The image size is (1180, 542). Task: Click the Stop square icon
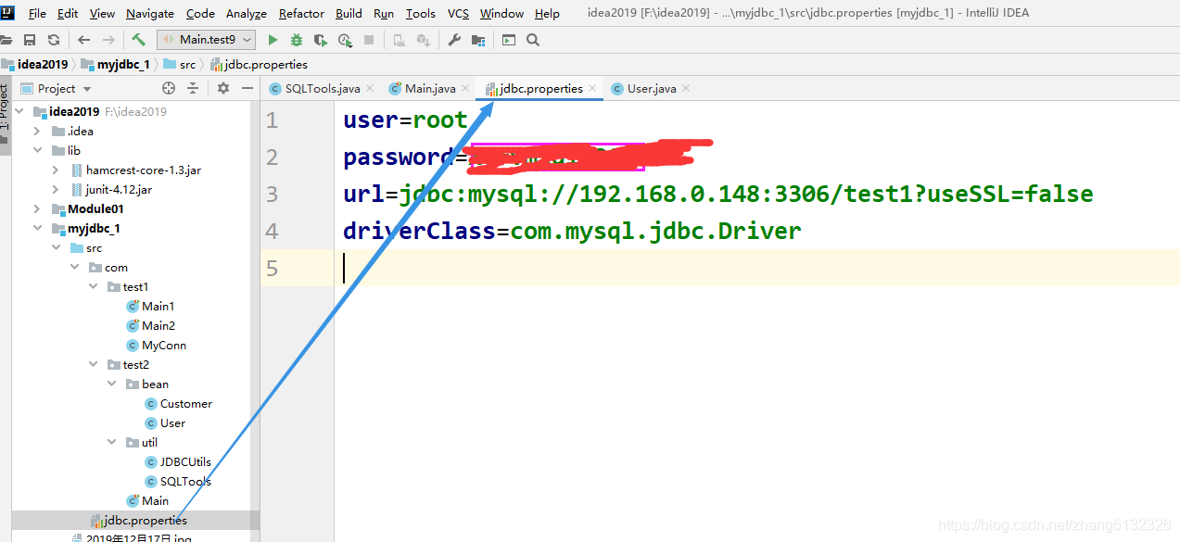coord(369,40)
